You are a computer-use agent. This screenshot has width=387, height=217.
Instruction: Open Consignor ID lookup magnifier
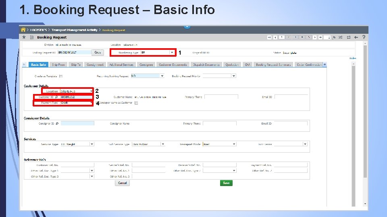tap(57, 123)
